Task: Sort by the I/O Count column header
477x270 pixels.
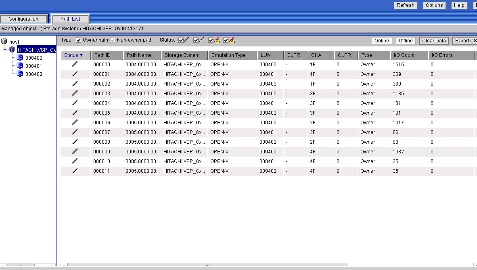Action: point(409,55)
